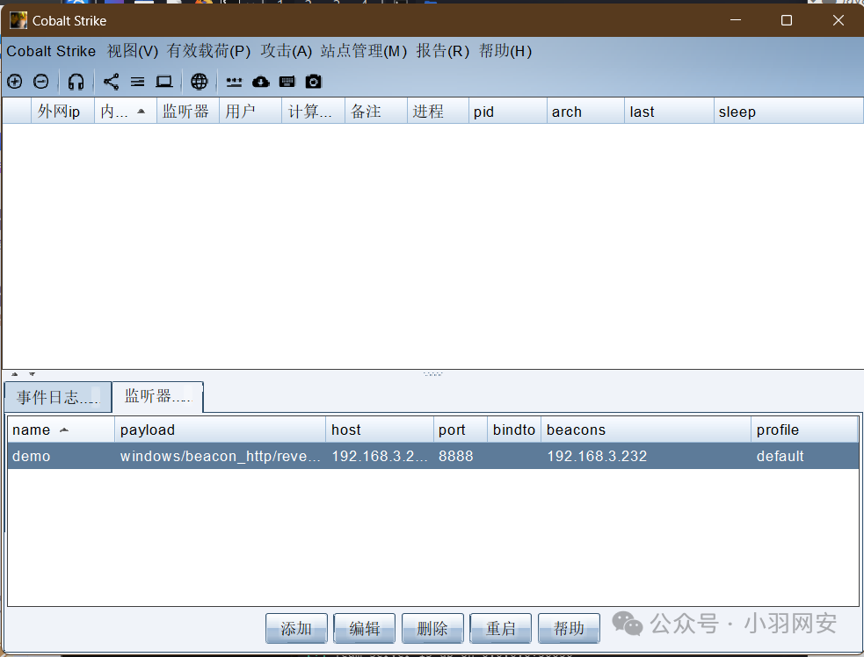Click the windows/beacon_http/reve... payload cell

click(x=221, y=456)
